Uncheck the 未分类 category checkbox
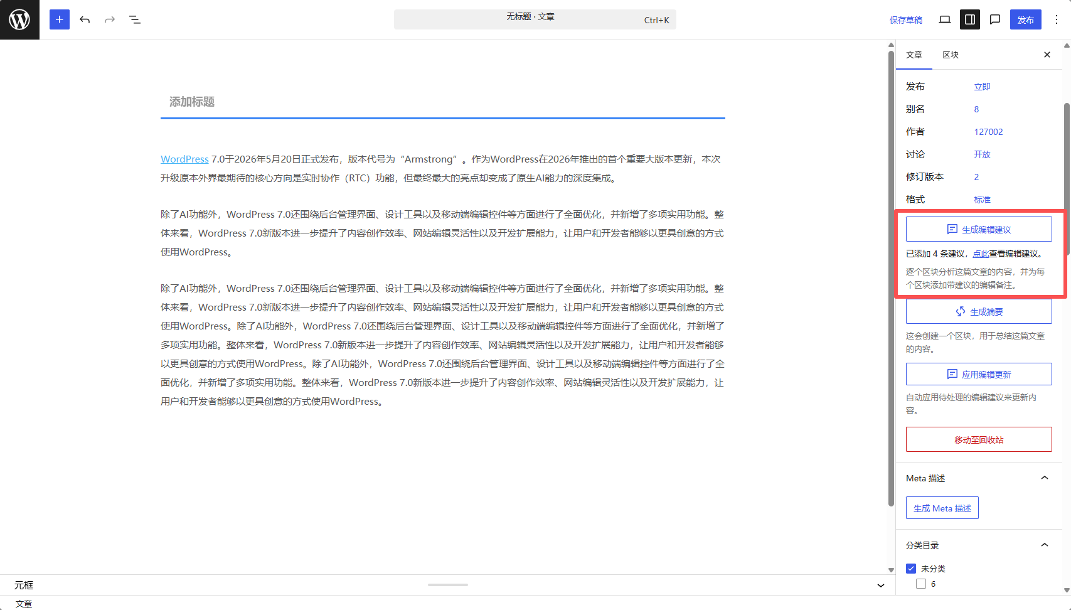The width and height of the screenshot is (1071, 610). 911,569
